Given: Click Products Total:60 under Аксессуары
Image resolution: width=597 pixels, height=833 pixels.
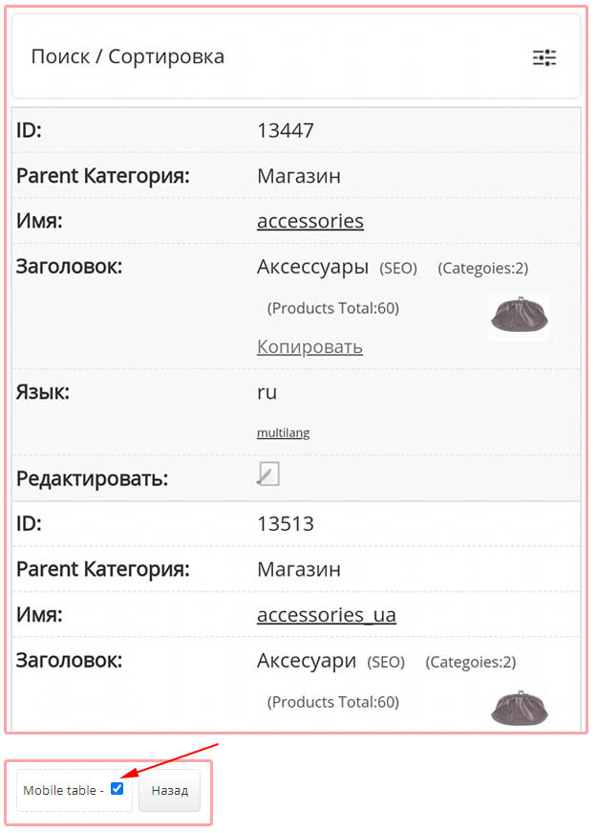Looking at the screenshot, I should tap(332, 308).
